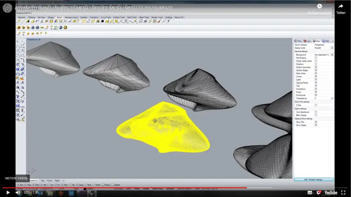The width and height of the screenshot is (351, 197).
Task: Open the Surface Tools toolbar tab
Action: [119, 17]
